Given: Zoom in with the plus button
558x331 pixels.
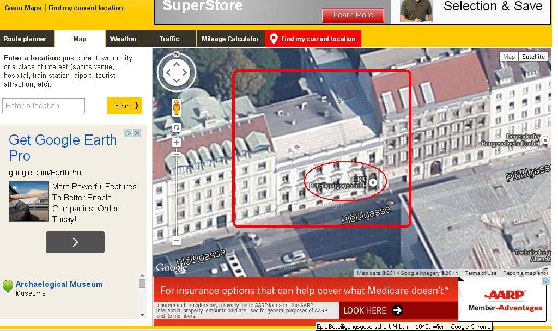Looking at the screenshot, I should (177, 143).
